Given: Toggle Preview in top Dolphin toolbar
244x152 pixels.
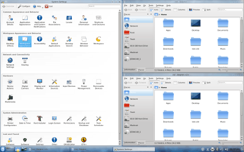Looking at the screenshot, I should 195,10.
